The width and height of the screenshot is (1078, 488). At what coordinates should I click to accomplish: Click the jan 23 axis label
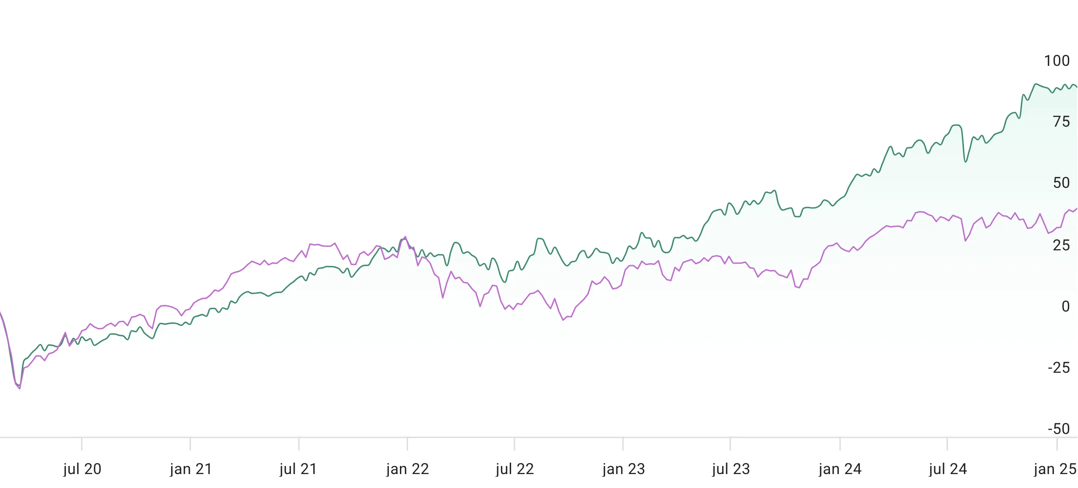[x=624, y=469]
